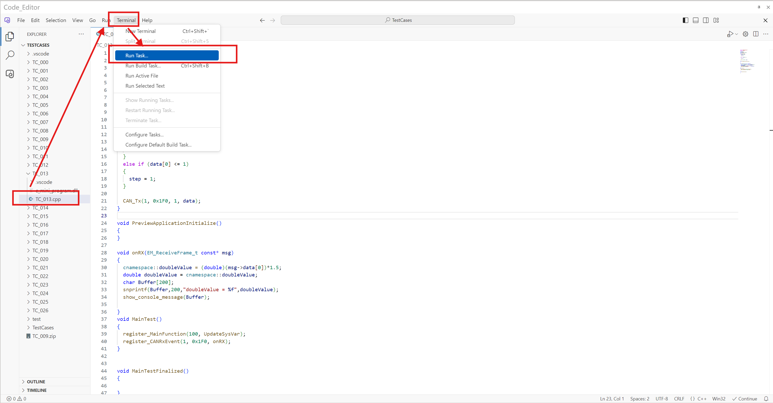Click CRLF end-of-line indicator
The width and height of the screenshot is (773, 403).
(679, 399)
